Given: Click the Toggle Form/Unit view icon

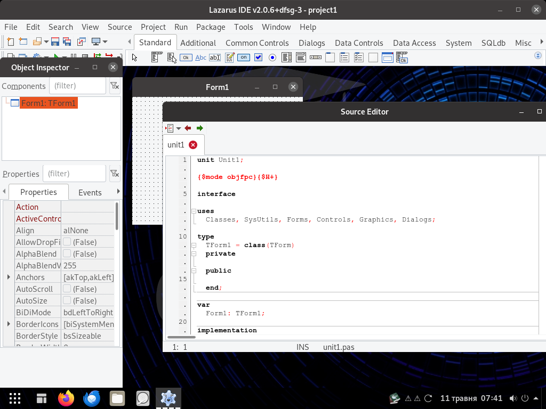Looking at the screenshot, I should tap(82, 42).
